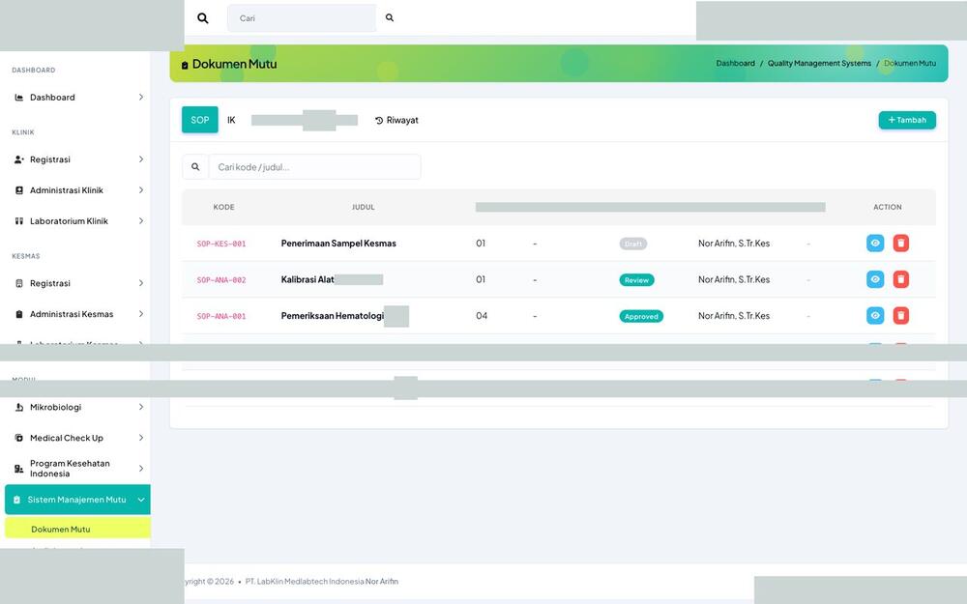
Task: Focus the Cari search input
Action: click(x=302, y=18)
